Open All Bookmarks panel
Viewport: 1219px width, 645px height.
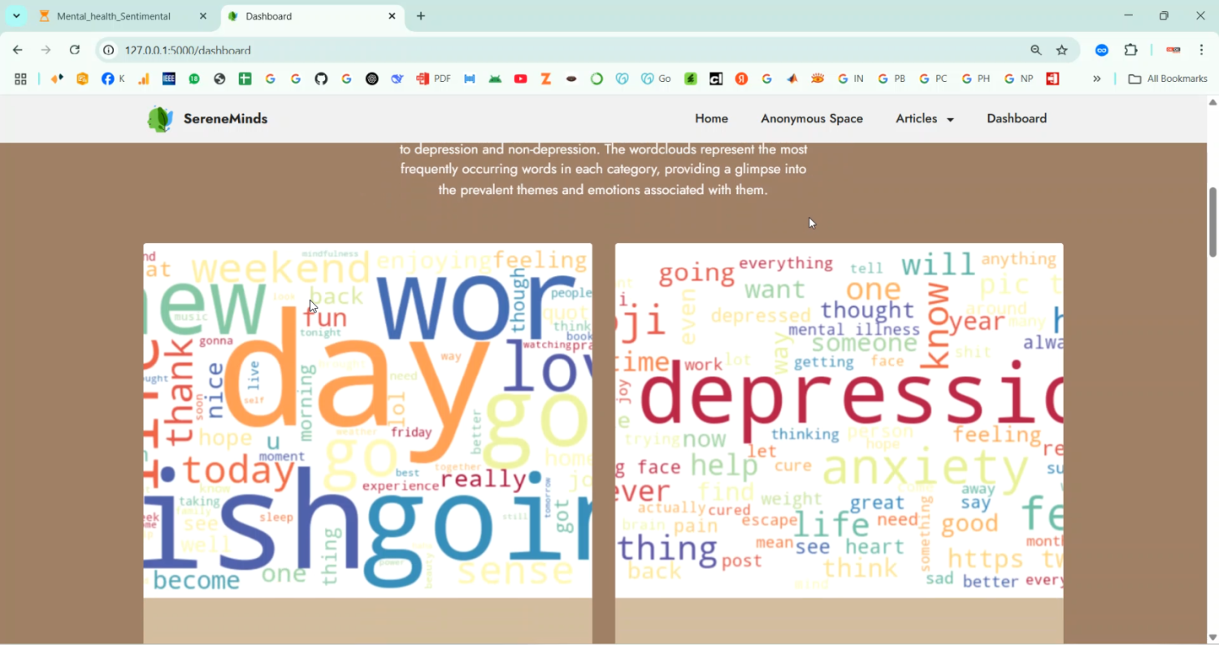(1168, 78)
